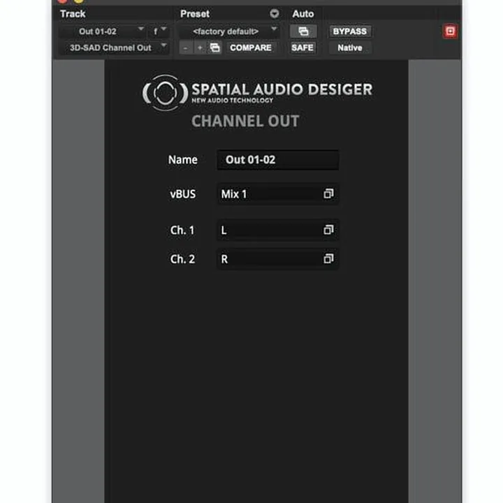Image resolution: width=503 pixels, height=503 pixels.
Task: Open the Ch. 1 'L' dropdown field
Action: 277,230
